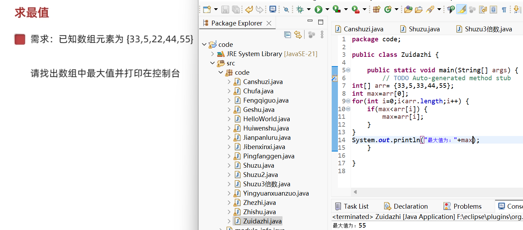Viewport: 523px width, 230px height.
Task: Click the Save All icon
Action: pos(236,10)
